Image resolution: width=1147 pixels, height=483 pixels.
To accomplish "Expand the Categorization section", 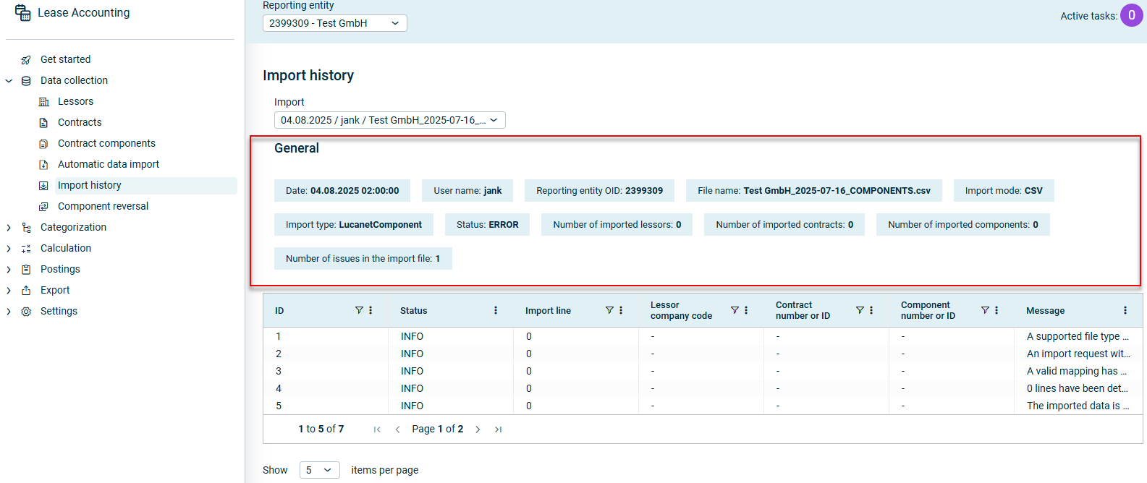I will (x=9, y=228).
